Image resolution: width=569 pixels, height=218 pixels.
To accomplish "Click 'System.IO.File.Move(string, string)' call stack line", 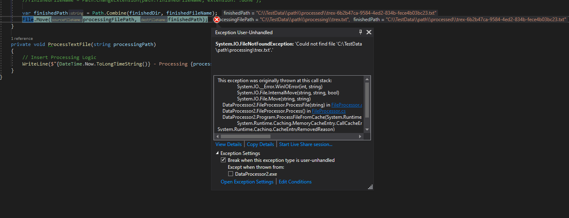I will pyautogui.click(x=274, y=99).
